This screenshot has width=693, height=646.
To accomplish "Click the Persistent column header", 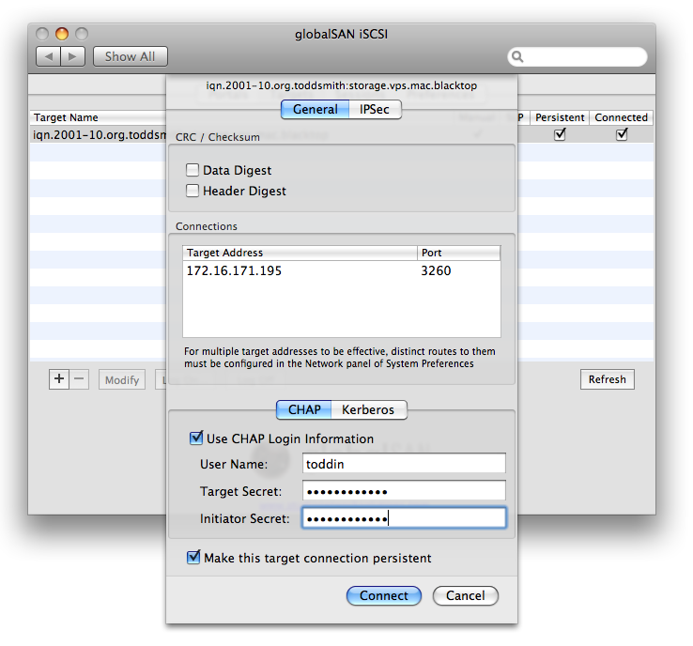I will [x=560, y=117].
